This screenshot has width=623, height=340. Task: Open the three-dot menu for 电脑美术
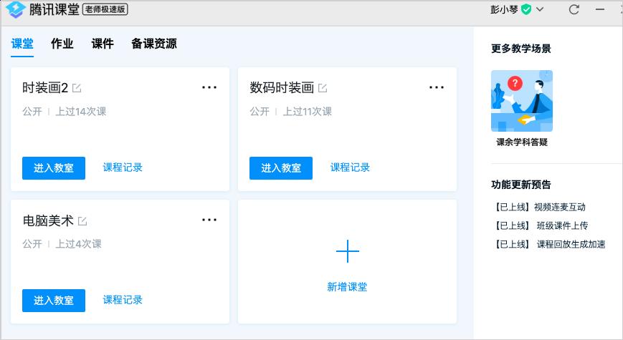pos(209,220)
